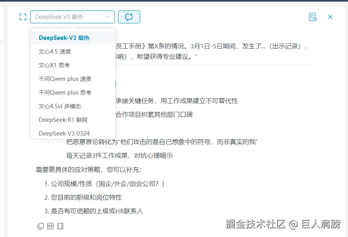Click the Markdown M icon

(50, 226)
